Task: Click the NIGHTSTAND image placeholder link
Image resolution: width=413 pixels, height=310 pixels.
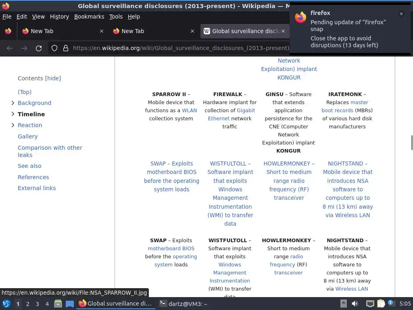Action: [x=348, y=189]
